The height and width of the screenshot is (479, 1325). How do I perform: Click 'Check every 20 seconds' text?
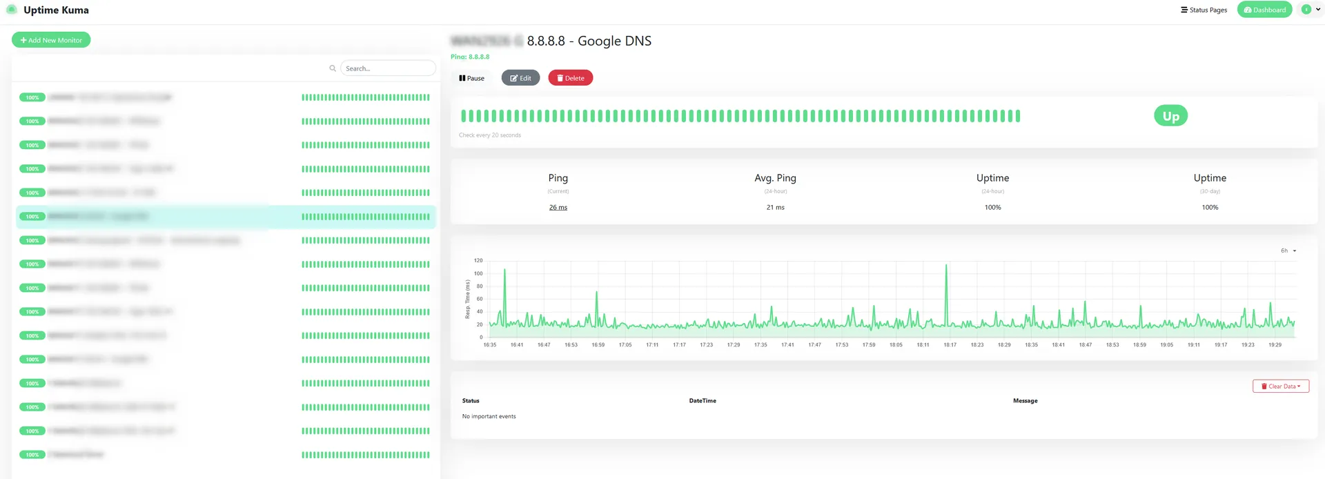490,135
